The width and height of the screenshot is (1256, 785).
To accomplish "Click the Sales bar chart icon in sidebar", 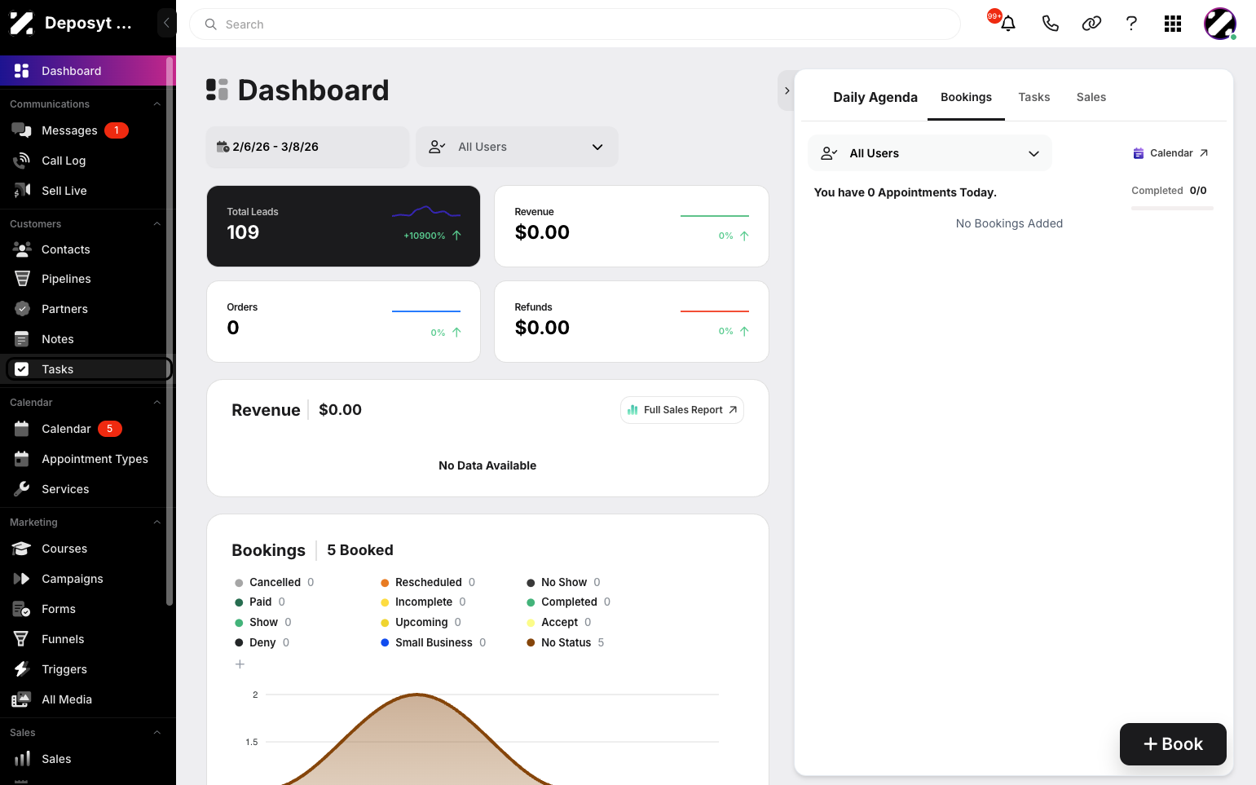I will coord(22,759).
